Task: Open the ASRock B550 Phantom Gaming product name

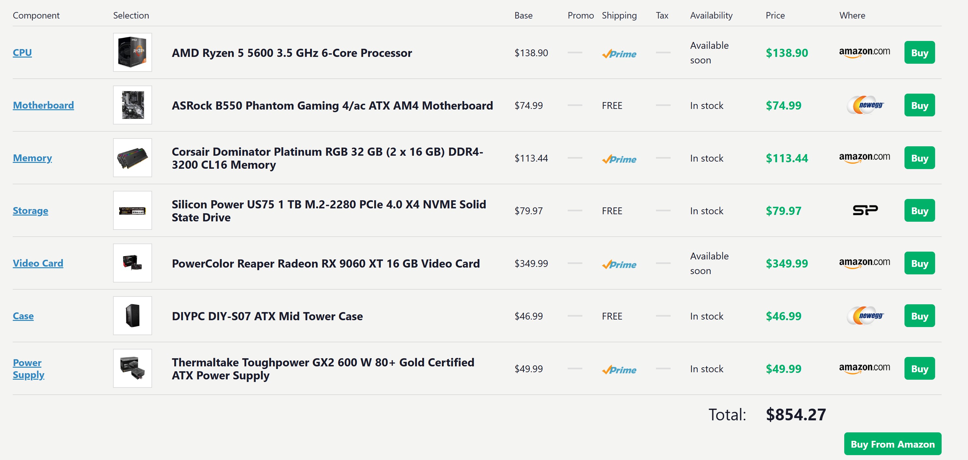Action: point(332,105)
